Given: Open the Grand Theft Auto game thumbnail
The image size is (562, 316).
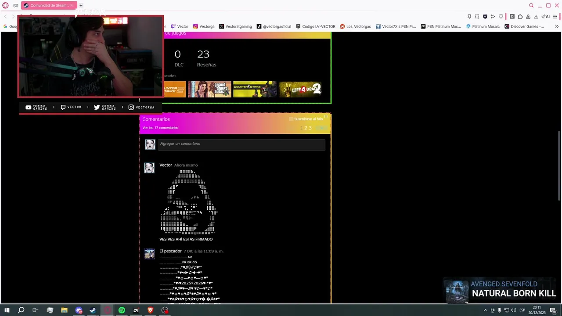Looking at the screenshot, I should pyautogui.click(x=209, y=89).
